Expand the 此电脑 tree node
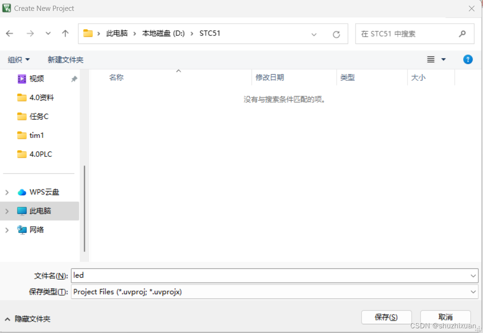The image size is (483, 333). pyautogui.click(x=7, y=211)
